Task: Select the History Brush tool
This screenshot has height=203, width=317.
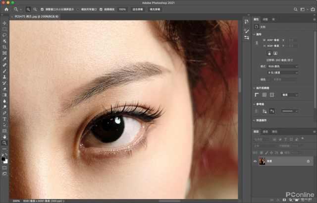Action: (4, 83)
